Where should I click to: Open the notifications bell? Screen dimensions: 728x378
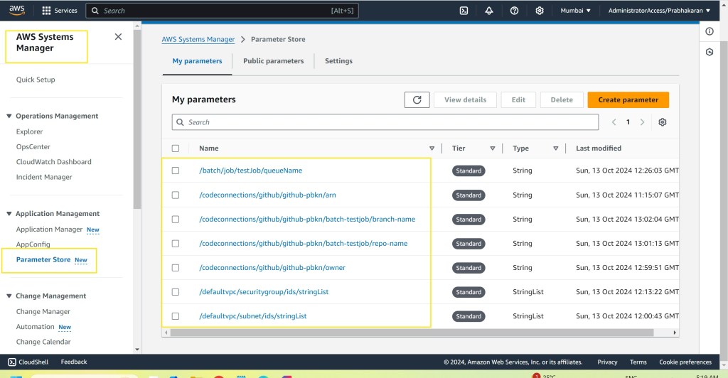point(488,11)
